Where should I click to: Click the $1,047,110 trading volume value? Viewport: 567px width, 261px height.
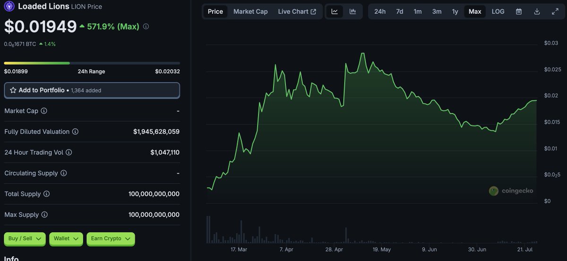tap(165, 152)
